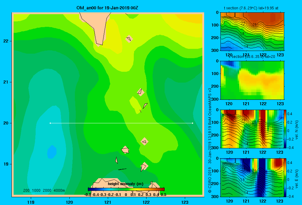Click the 'vel. E (m/s)' axis label
The width and height of the screenshot is (302, 205).
pos(297,179)
